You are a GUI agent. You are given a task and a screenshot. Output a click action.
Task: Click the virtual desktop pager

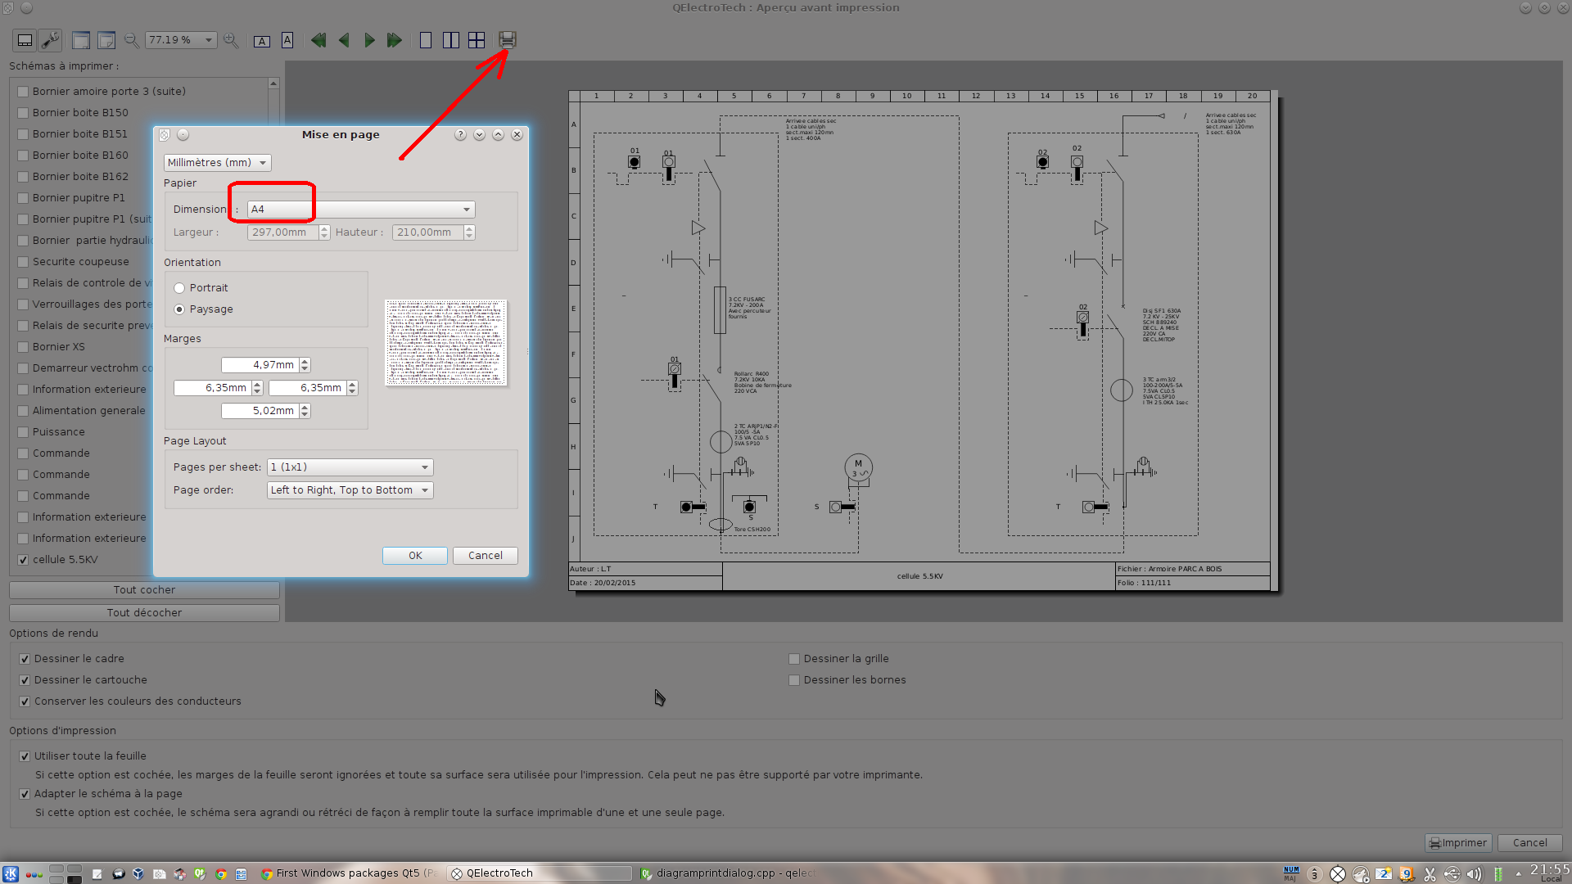(x=65, y=873)
